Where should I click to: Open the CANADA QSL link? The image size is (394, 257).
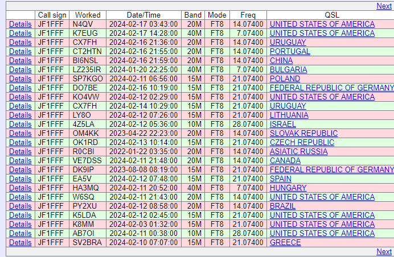click(285, 160)
